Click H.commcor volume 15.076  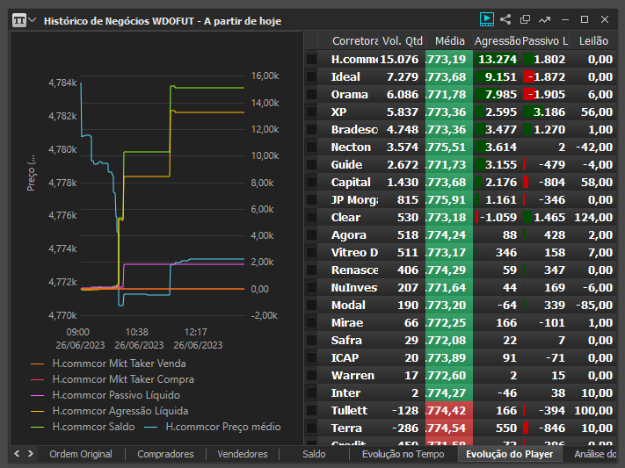click(x=399, y=60)
